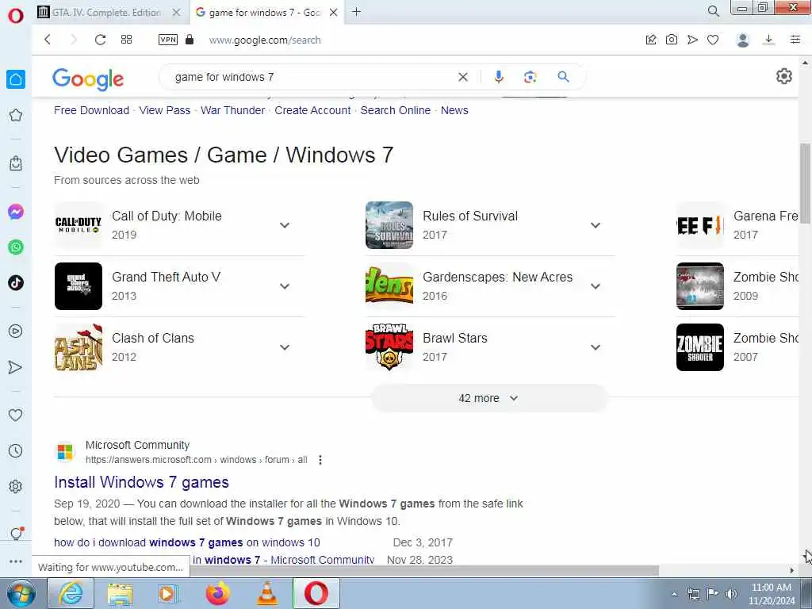The width and height of the screenshot is (812, 609).
Task: Open the player icon in sidebar
Action: [x=16, y=331]
